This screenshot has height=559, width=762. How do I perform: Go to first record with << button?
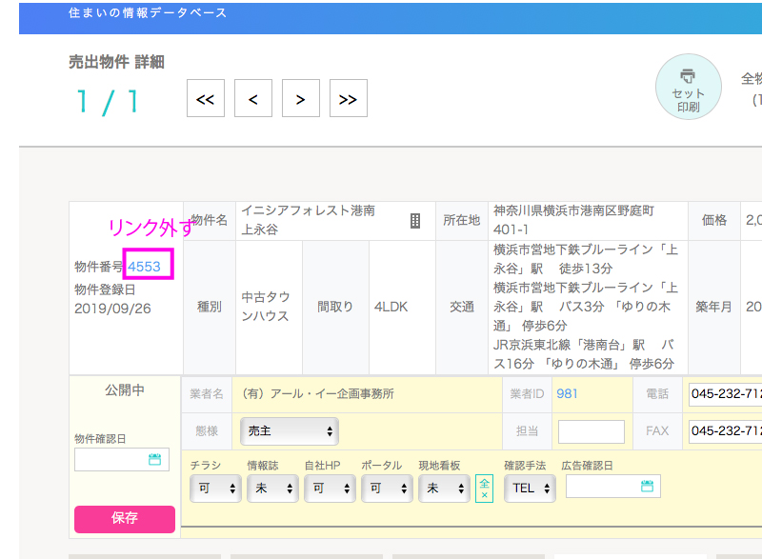[206, 98]
